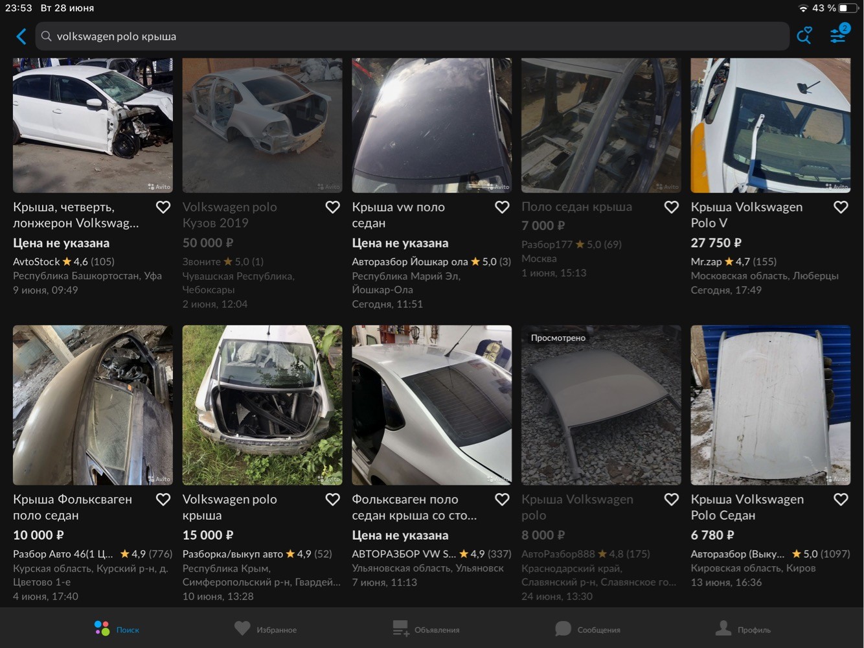Click location 'Московская область, Люберцы'
The width and height of the screenshot is (864, 648).
pos(765,276)
